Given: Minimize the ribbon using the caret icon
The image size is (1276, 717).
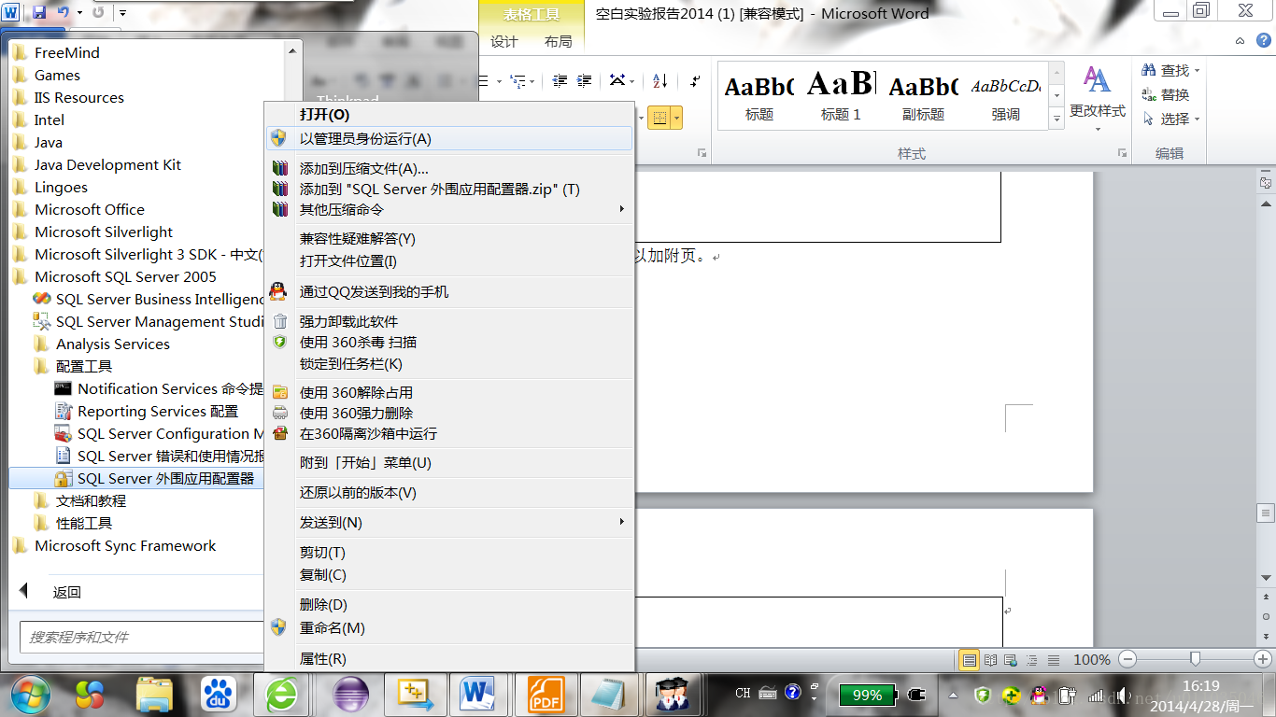Looking at the screenshot, I should [x=1241, y=41].
